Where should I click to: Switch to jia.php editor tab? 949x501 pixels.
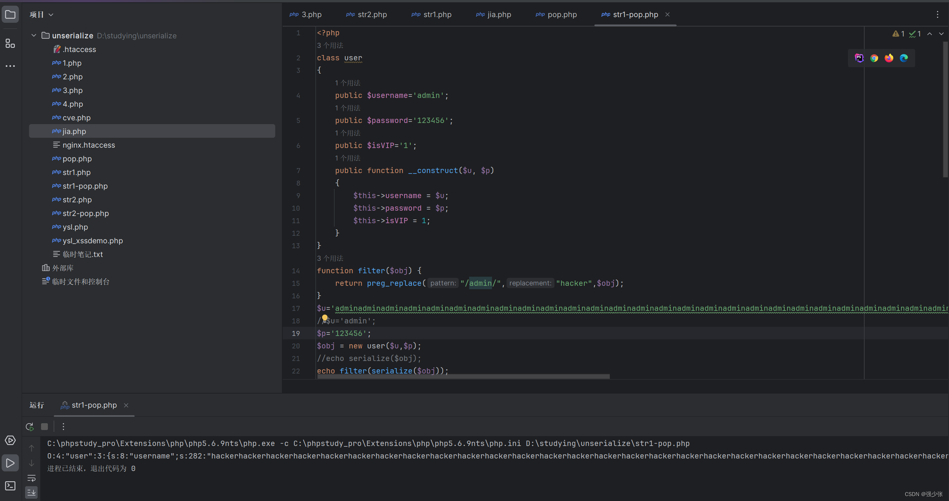click(x=493, y=14)
